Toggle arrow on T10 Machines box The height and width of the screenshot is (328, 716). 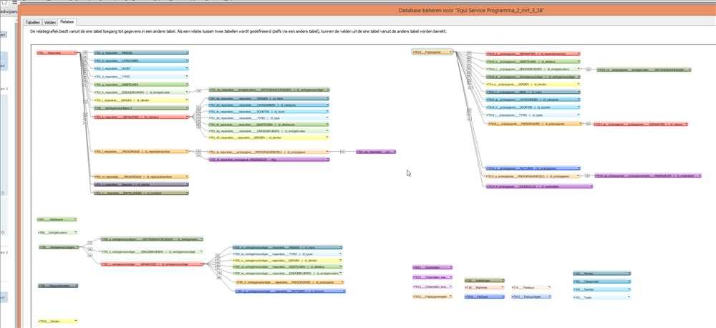[x=503, y=288]
